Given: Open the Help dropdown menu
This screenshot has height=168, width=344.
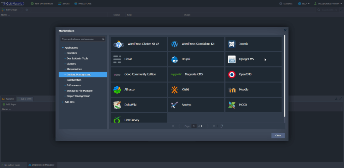Looking at the screenshot, I should click(x=304, y=4).
